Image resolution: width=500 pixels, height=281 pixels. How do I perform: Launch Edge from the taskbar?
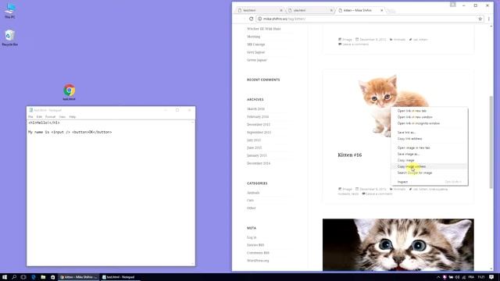34,277
